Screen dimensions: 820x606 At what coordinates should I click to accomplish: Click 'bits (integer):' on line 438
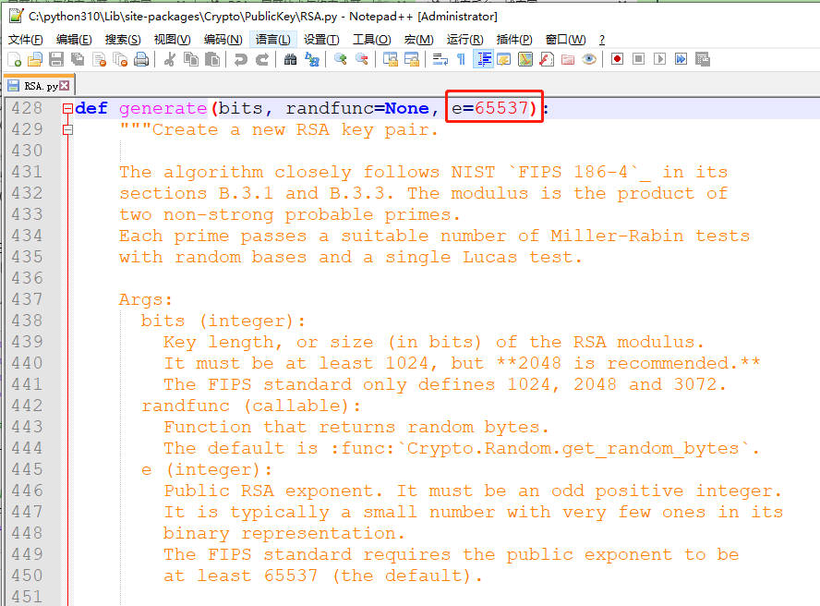[223, 321]
